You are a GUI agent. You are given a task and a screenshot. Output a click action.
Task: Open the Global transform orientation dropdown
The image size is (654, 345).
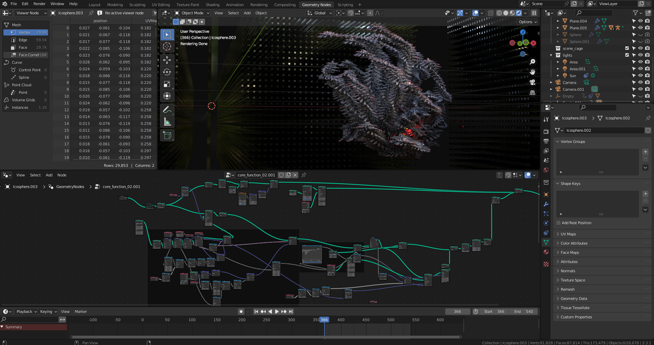[320, 13]
